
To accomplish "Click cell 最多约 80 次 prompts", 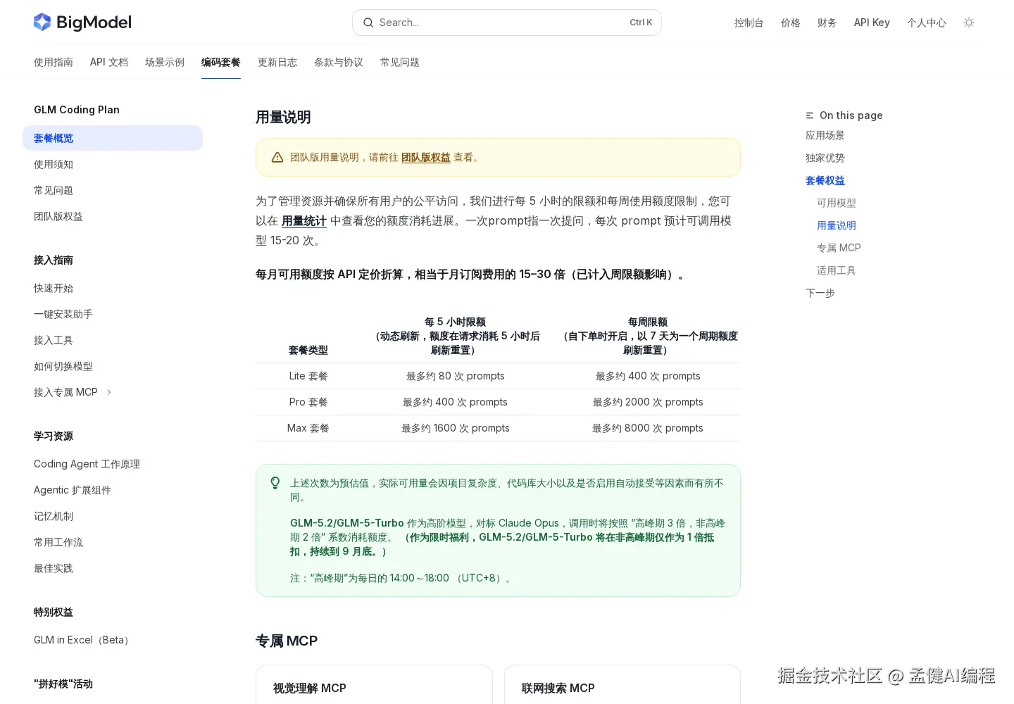I will (x=456, y=376).
